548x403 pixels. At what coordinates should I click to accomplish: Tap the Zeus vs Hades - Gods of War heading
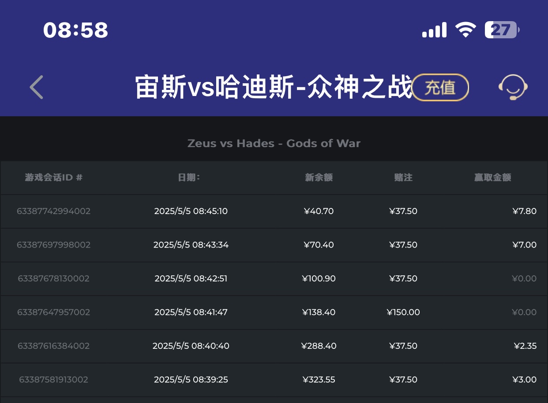(274, 143)
